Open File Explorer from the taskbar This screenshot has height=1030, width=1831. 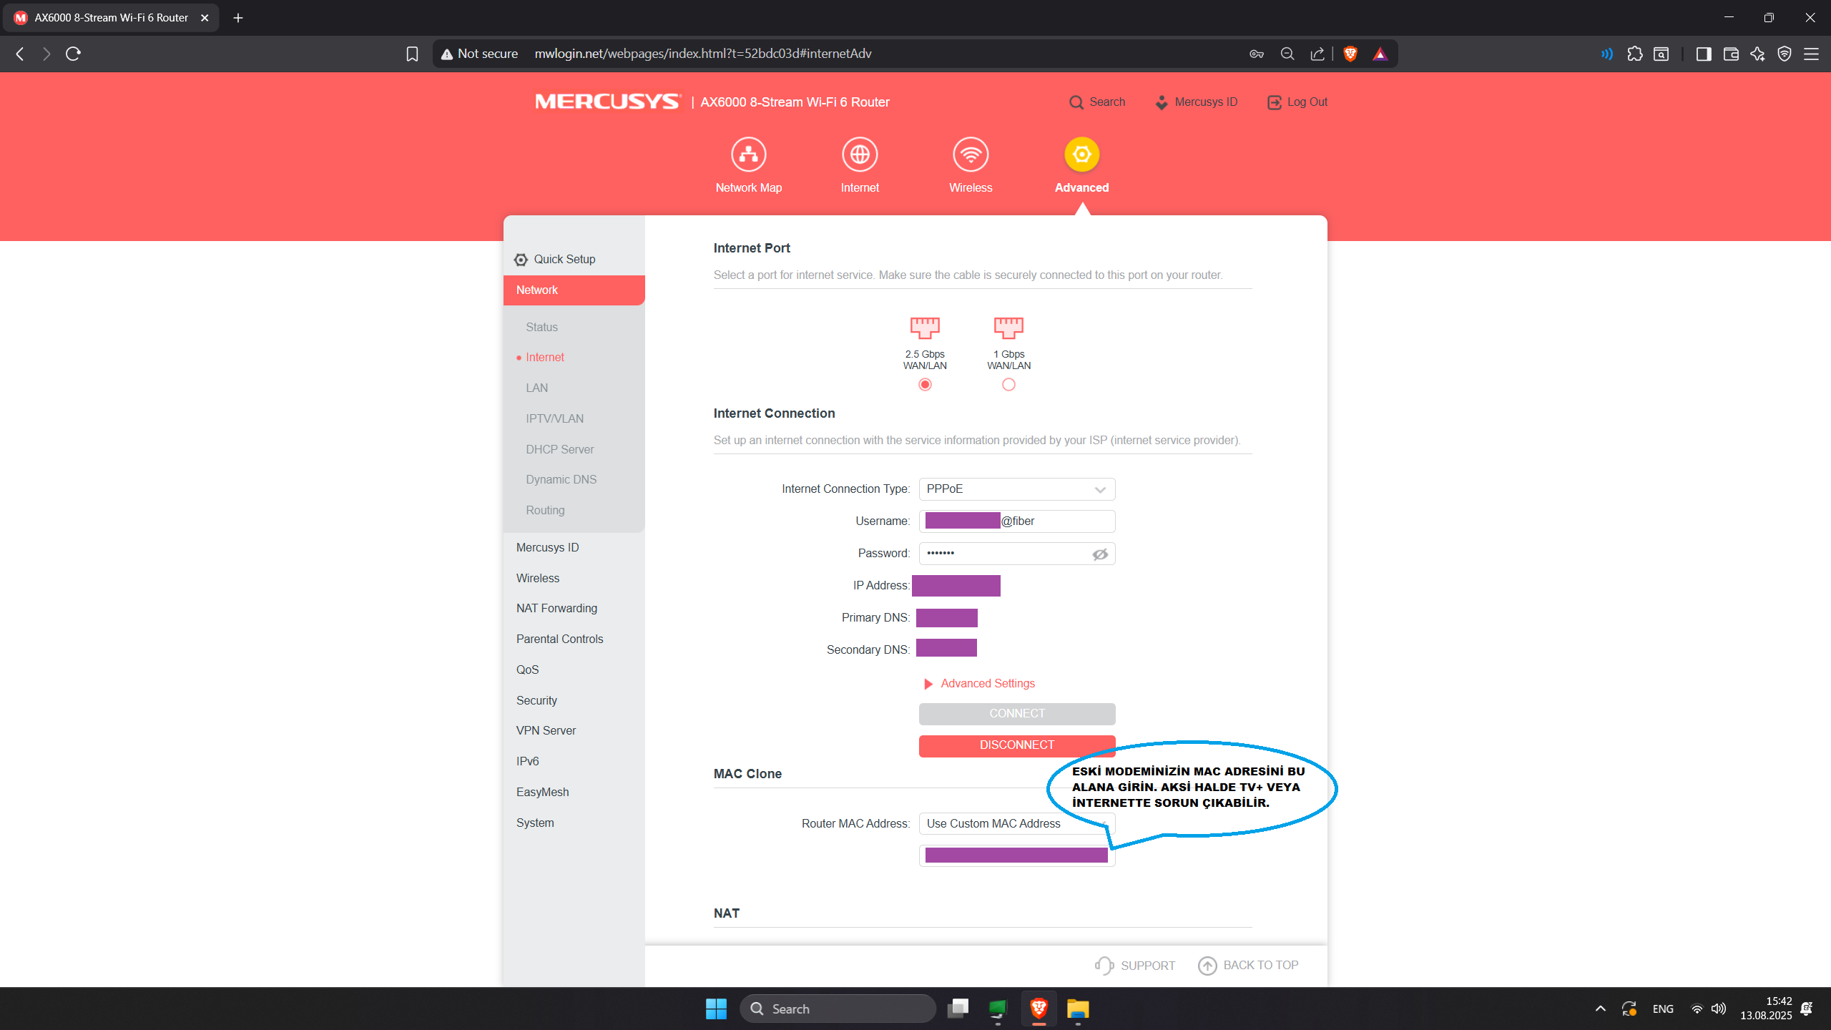click(1078, 1009)
